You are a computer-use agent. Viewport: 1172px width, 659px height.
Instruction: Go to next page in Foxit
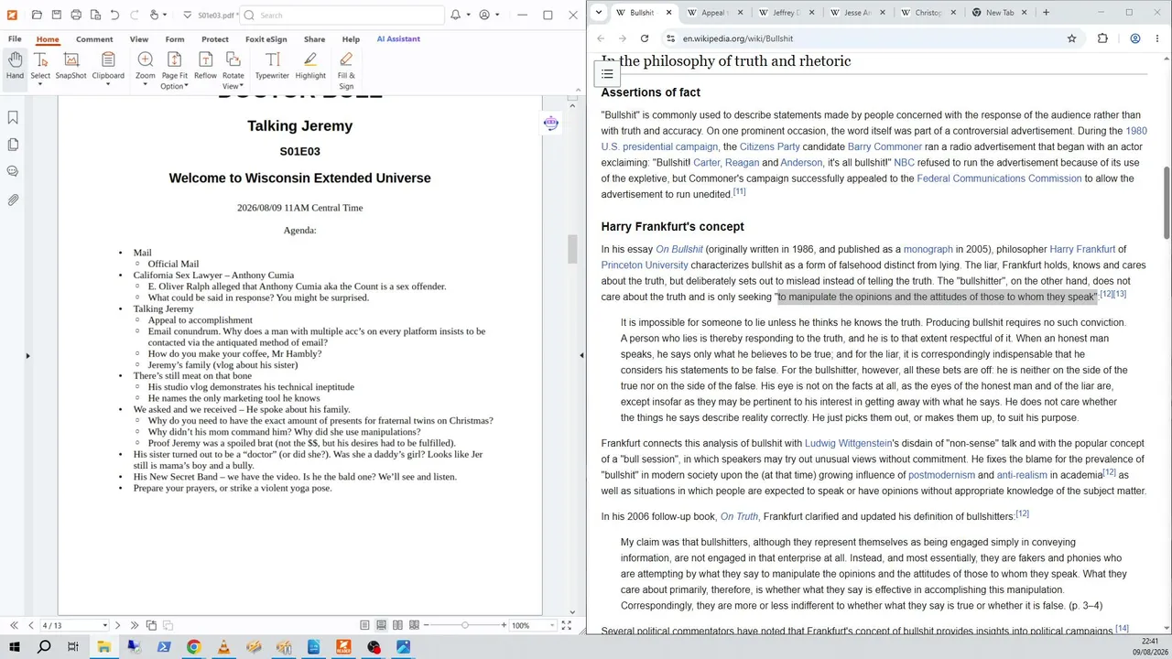click(117, 625)
